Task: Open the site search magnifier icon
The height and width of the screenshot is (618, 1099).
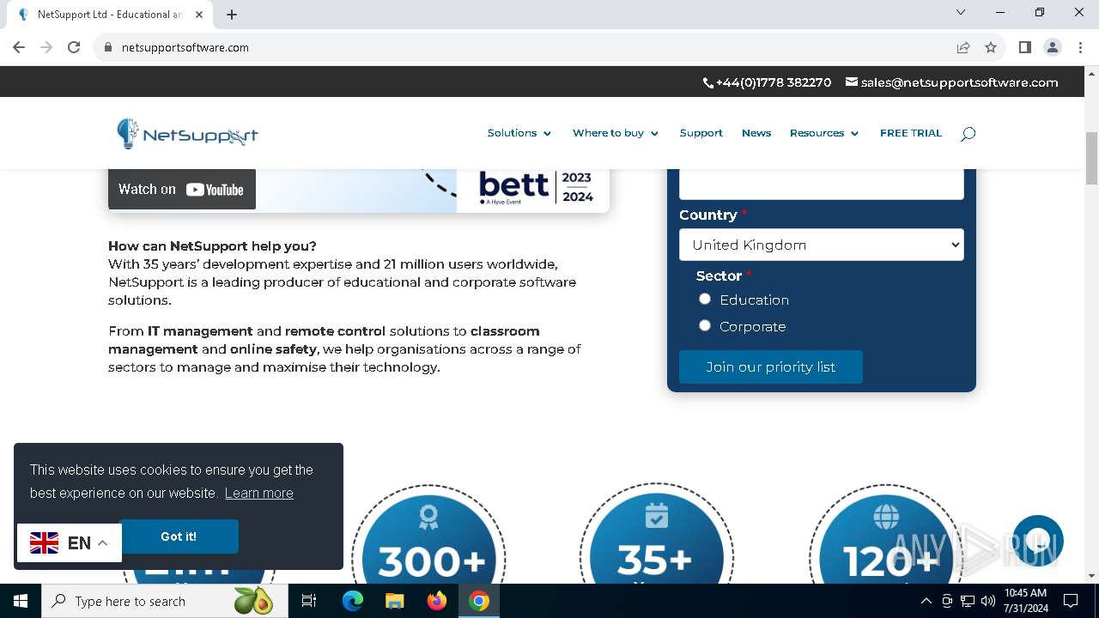Action: (x=968, y=134)
